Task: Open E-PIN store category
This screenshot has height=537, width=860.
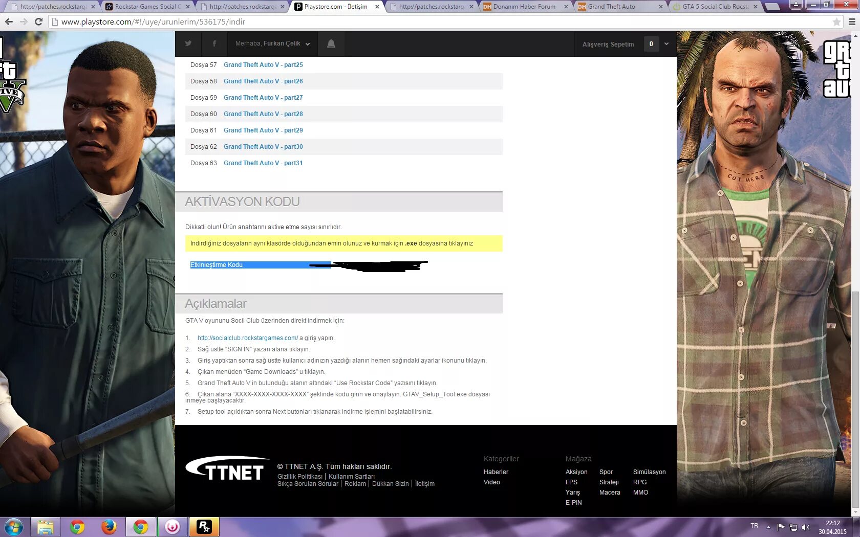Action: [x=574, y=503]
